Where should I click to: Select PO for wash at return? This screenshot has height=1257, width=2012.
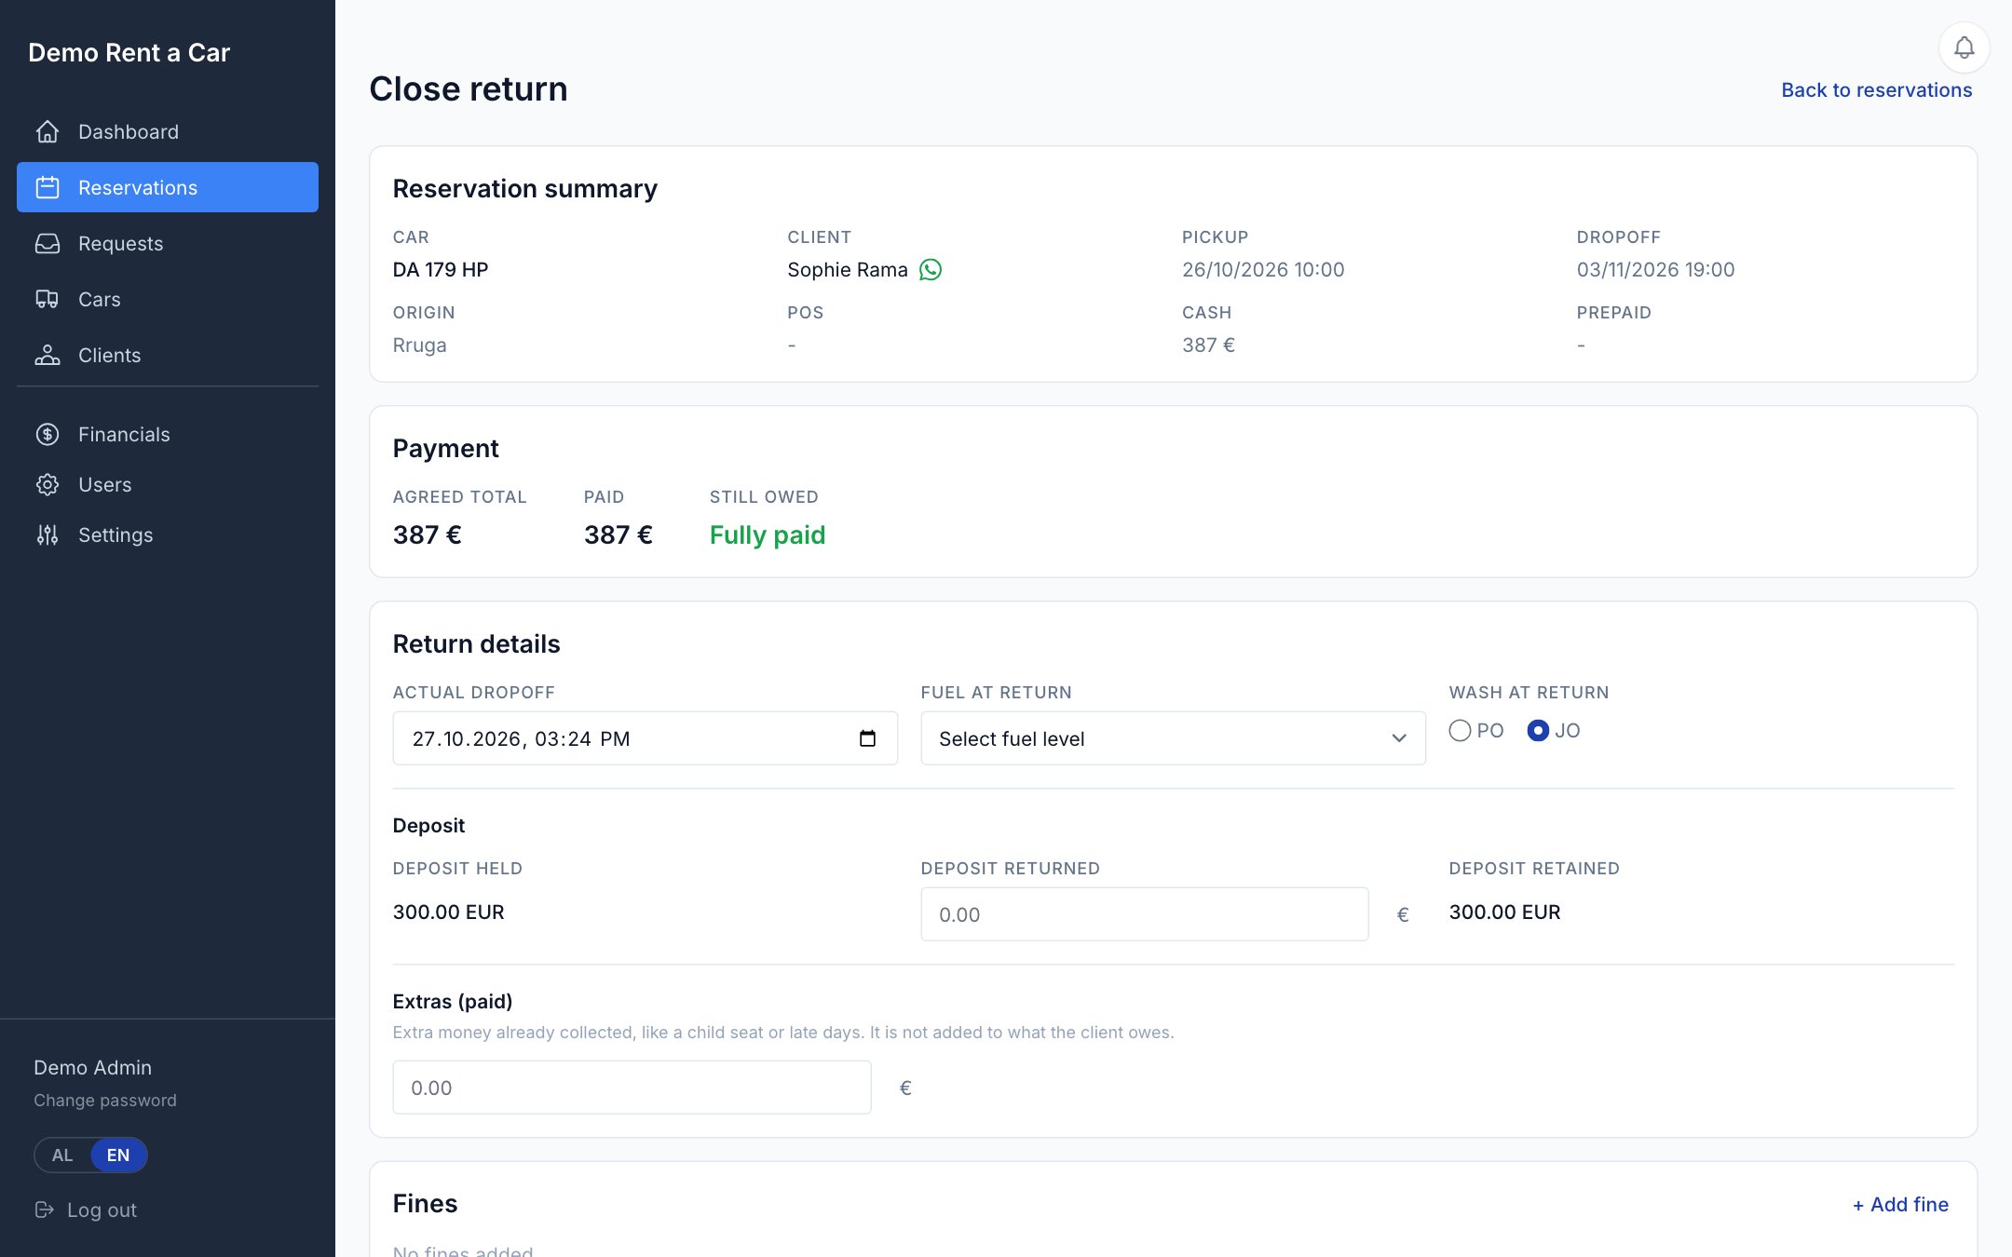[1460, 731]
